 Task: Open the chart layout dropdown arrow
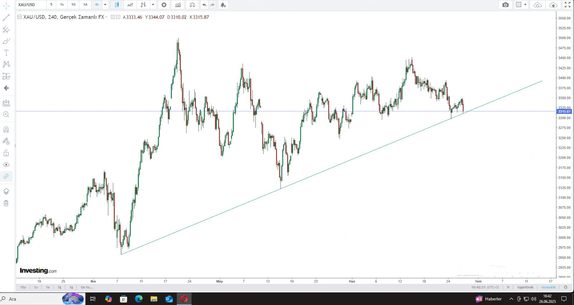click(525, 5)
